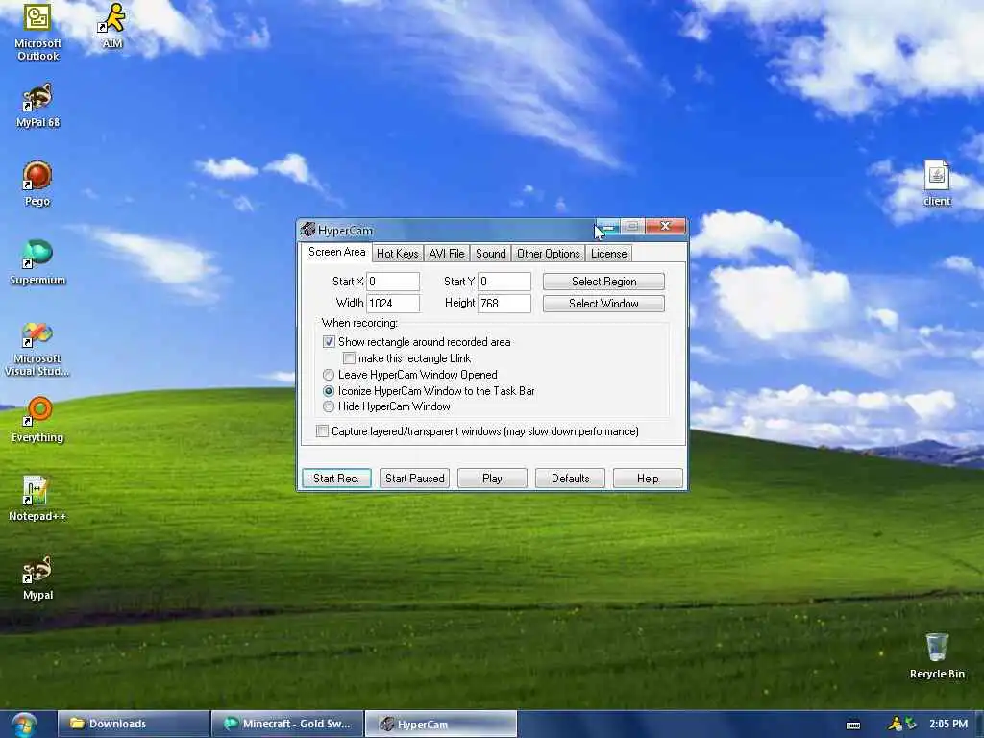Select the Supermium browser icon

(37, 263)
